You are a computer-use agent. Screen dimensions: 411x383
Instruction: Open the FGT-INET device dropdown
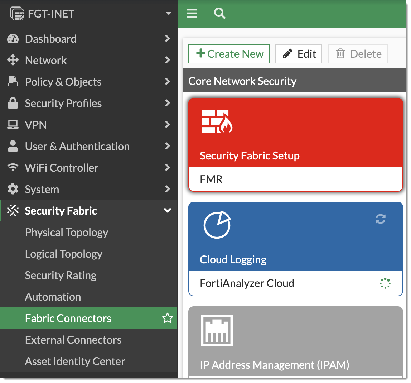[168, 14]
